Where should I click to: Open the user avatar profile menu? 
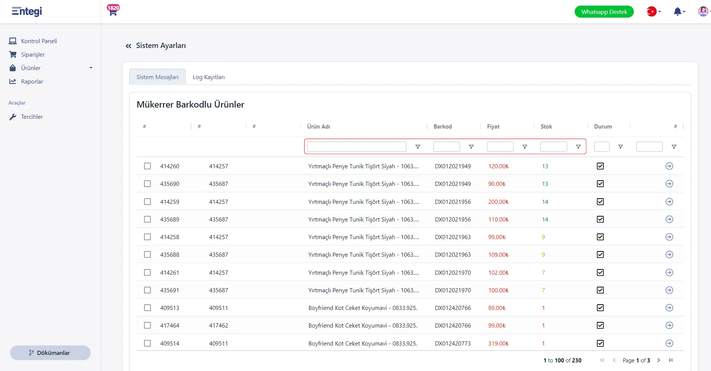point(704,12)
